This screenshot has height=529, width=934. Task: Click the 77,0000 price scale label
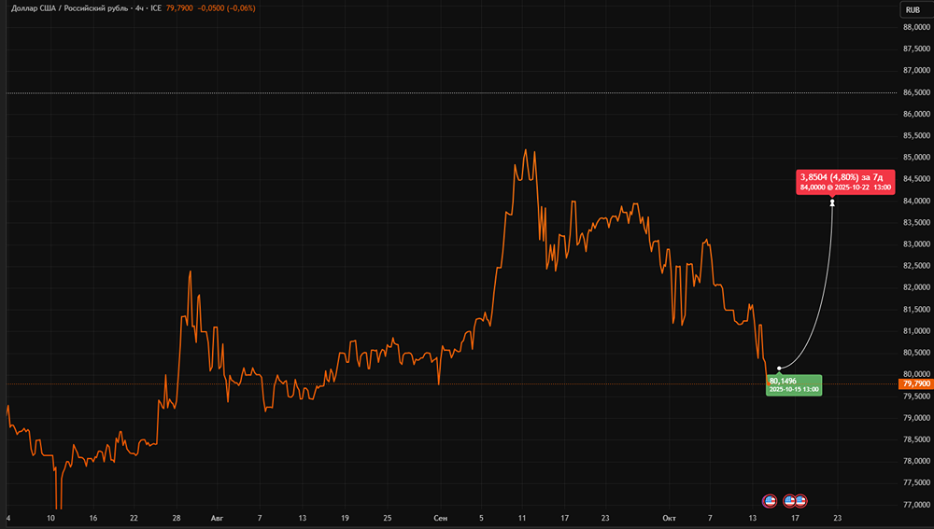(916, 505)
